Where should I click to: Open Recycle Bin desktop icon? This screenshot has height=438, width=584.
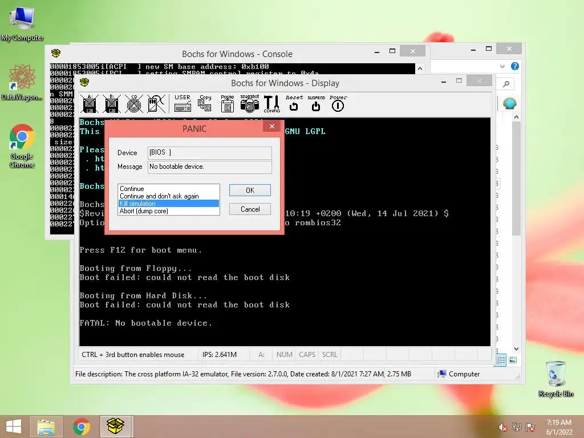tap(555, 379)
